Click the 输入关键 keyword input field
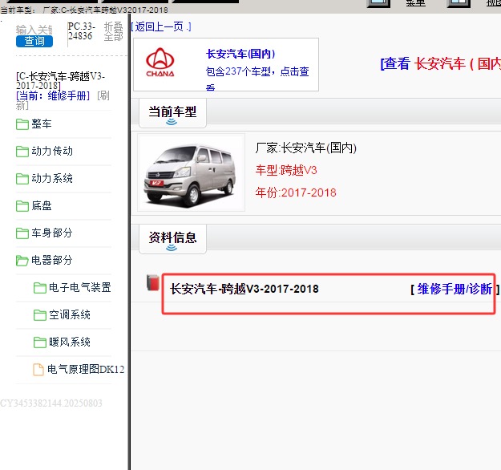Image resolution: width=501 pixels, height=470 pixels. pos(34,30)
